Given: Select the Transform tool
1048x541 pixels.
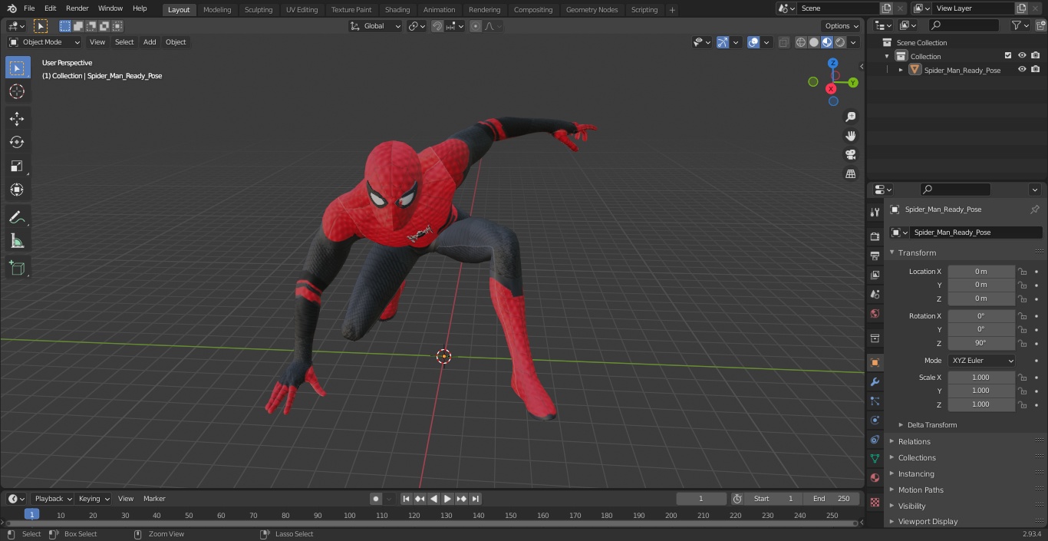Looking at the screenshot, I should point(17,190).
